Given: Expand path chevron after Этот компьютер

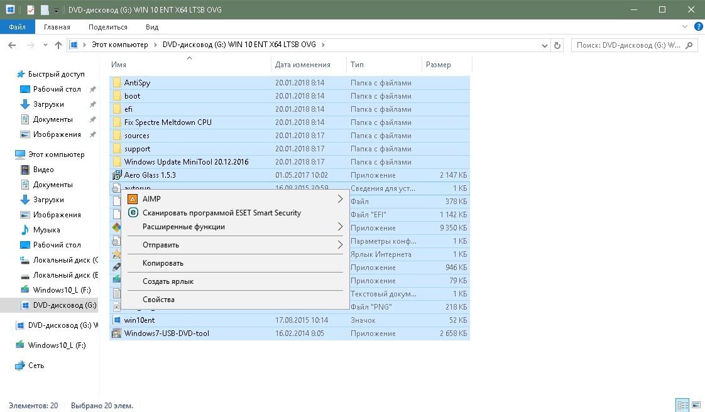Looking at the screenshot, I should coord(155,45).
